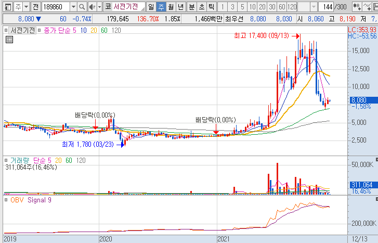The height and width of the screenshot is (243, 378).
Task: Select the 분 minute period toggle
Action: (192, 7)
